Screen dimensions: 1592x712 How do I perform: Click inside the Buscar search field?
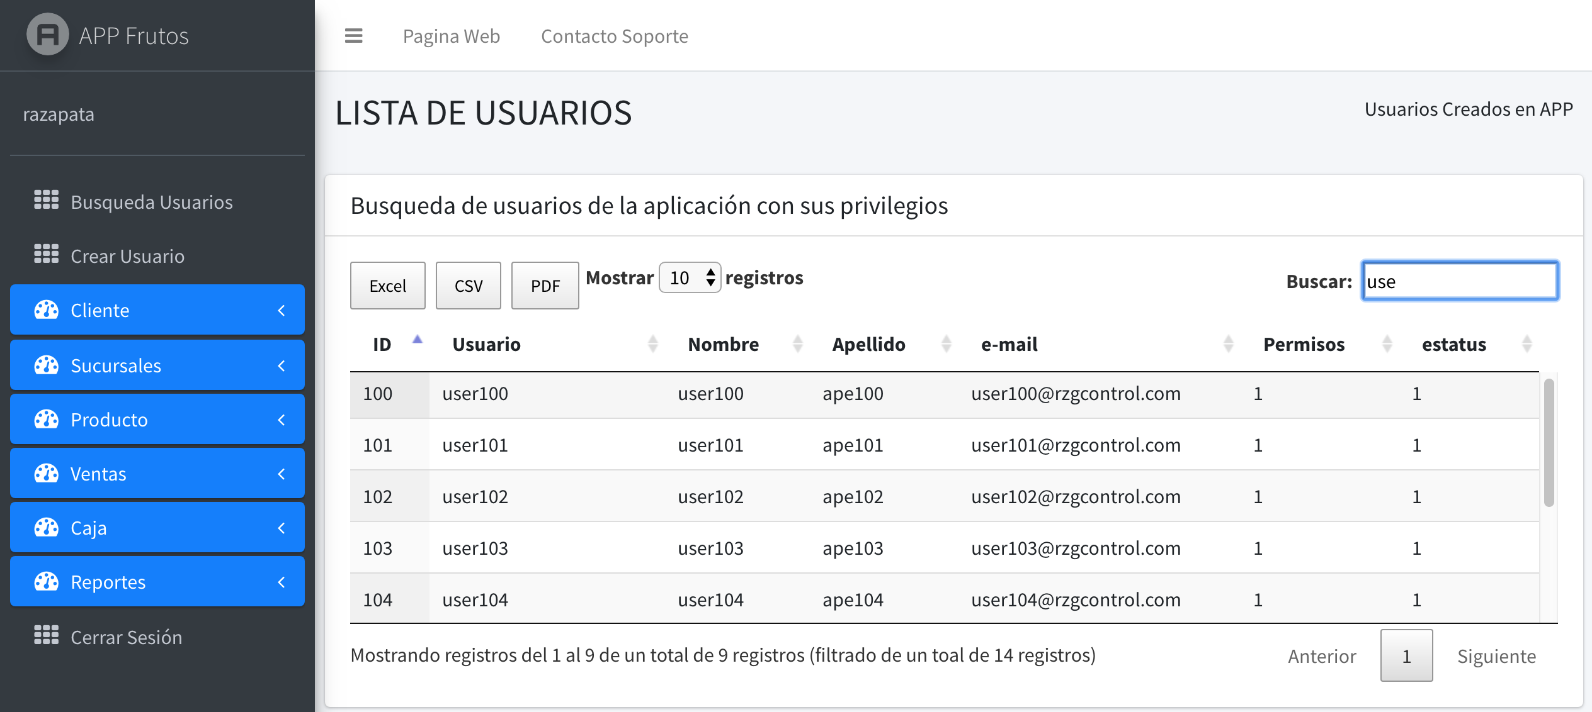(x=1460, y=282)
